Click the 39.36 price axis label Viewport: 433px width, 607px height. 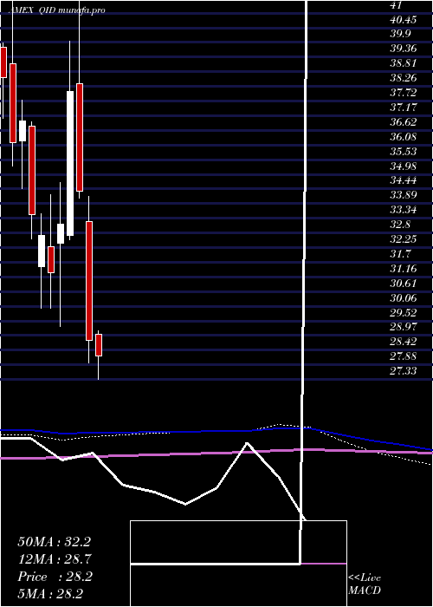pyautogui.click(x=404, y=49)
